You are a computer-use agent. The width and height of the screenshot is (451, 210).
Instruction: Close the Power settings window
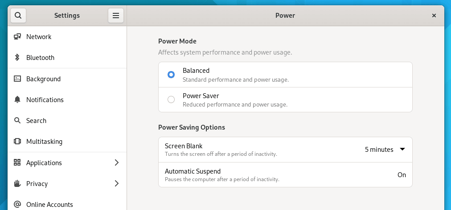tap(434, 16)
